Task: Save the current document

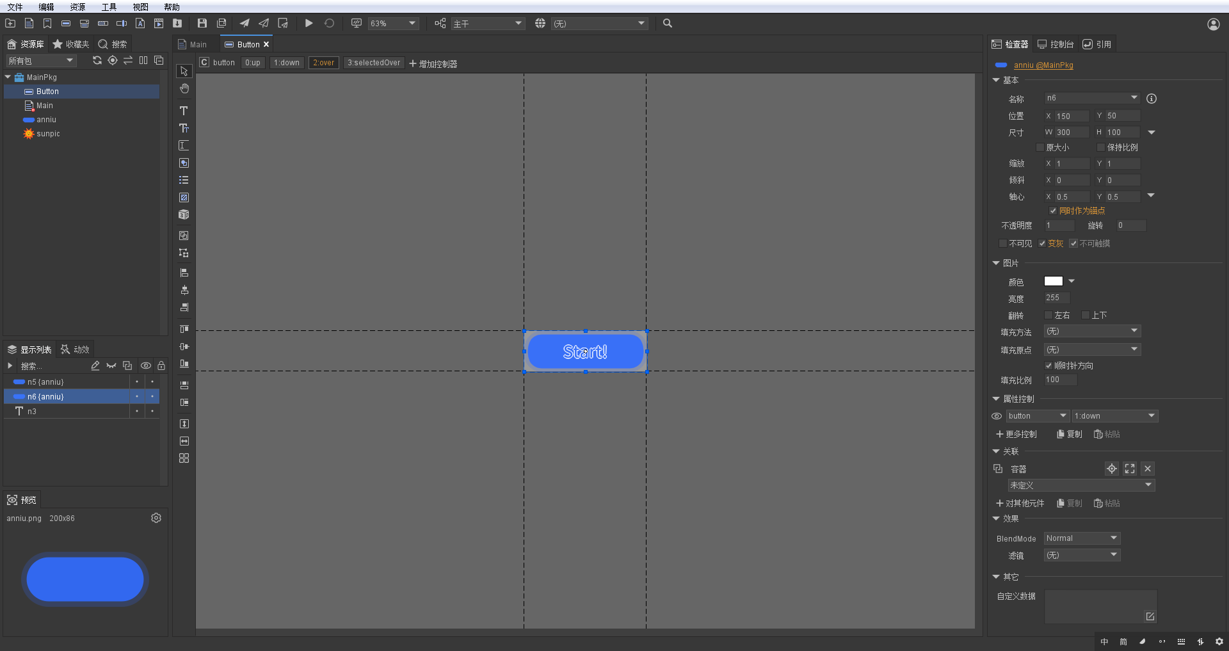Action: [202, 23]
